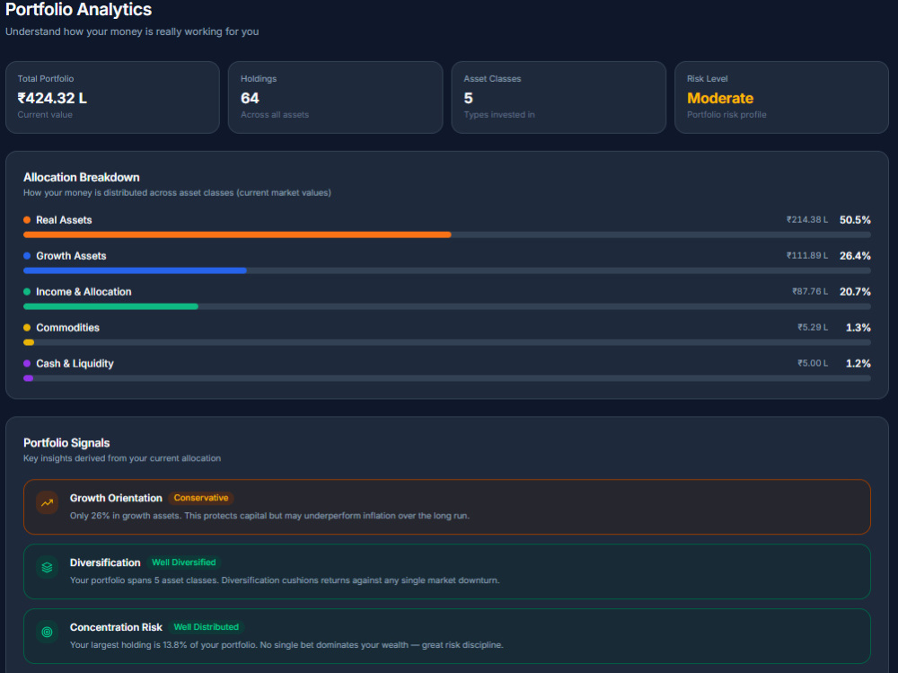Click the orange Real Assets dot

click(27, 220)
